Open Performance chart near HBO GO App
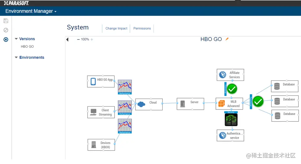 pos(125,87)
